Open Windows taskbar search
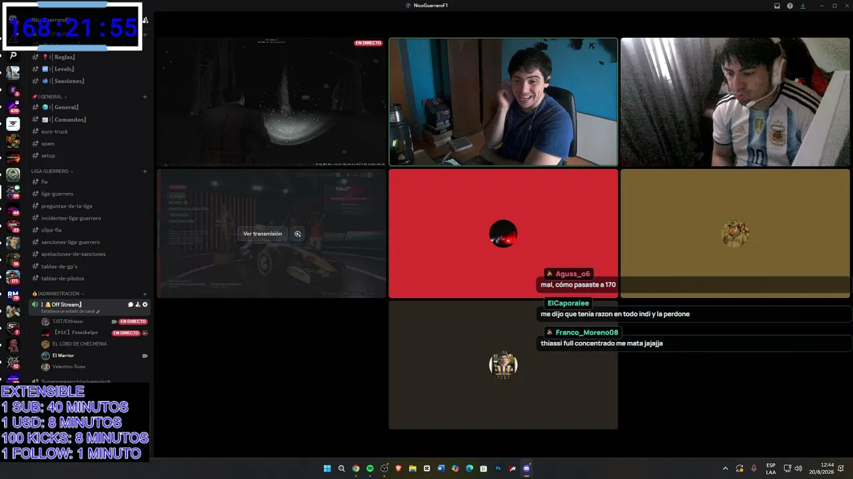 (341, 468)
